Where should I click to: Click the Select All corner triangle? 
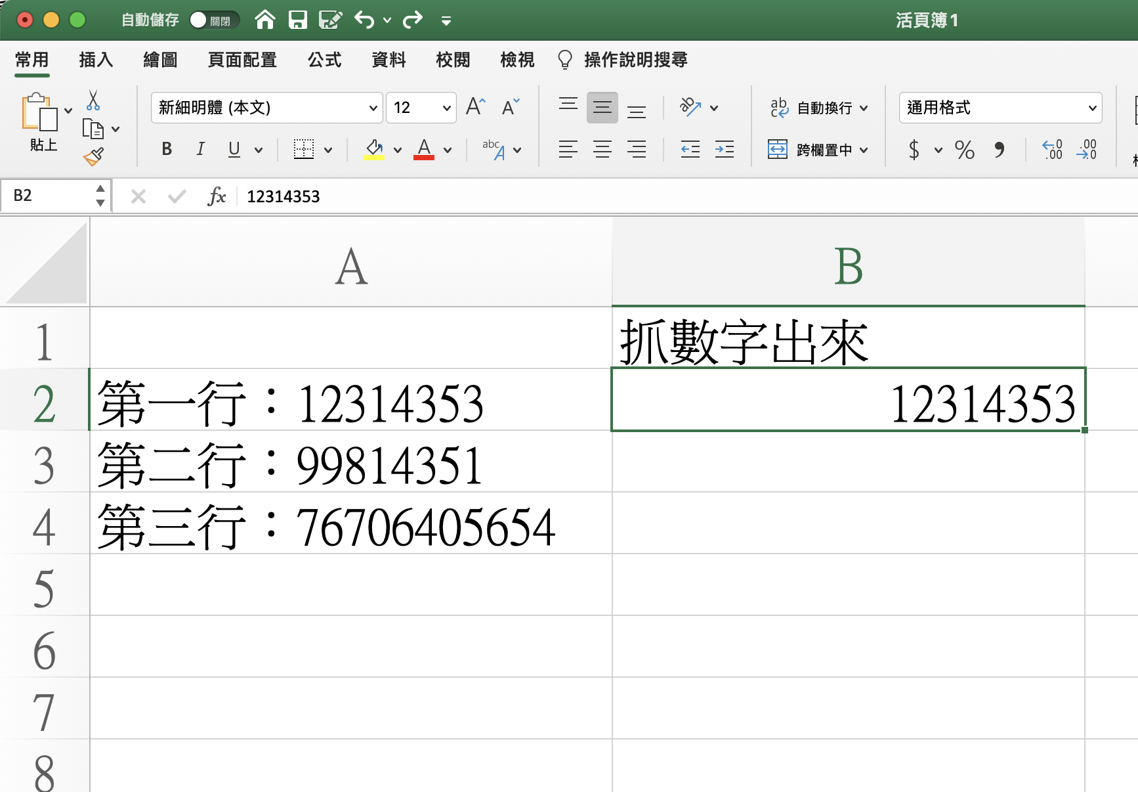(x=47, y=263)
